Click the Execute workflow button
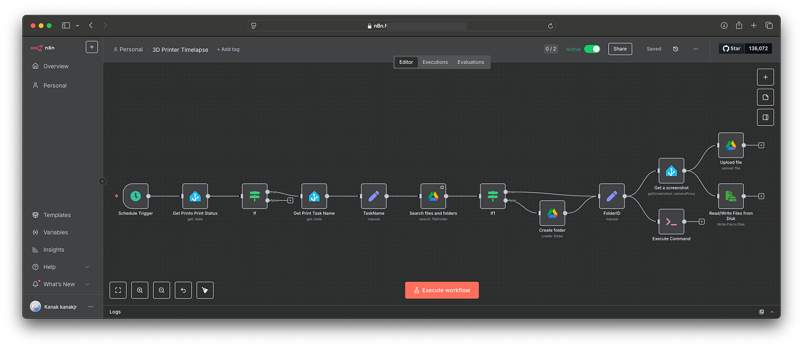The image size is (803, 348). coord(442,290)
